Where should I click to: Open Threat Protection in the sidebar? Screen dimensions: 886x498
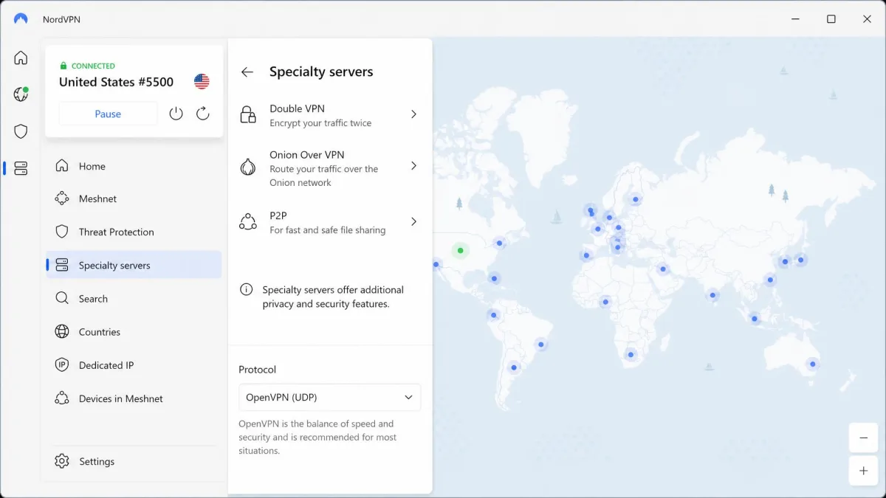click(x=134, y=232)
